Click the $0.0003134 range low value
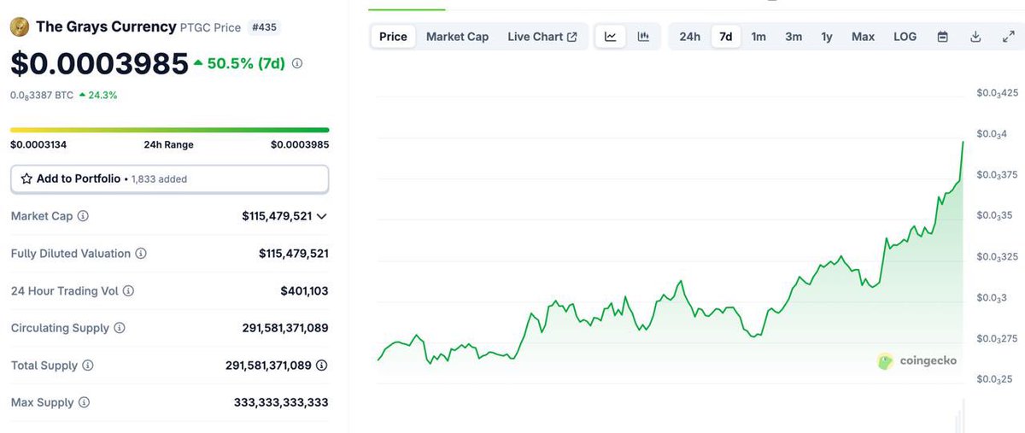1025x433 pixels. point(38,144)
